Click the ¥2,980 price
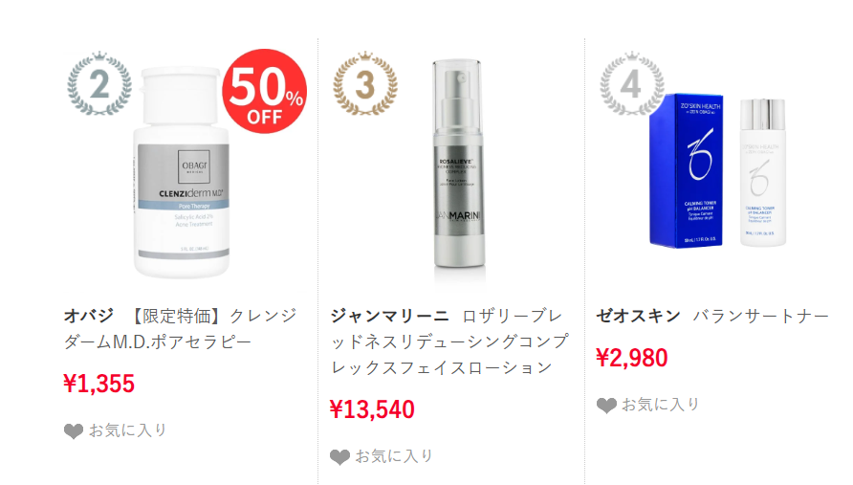Image resolution: width=853 pixels, height=485 pixels. [632, 358]
